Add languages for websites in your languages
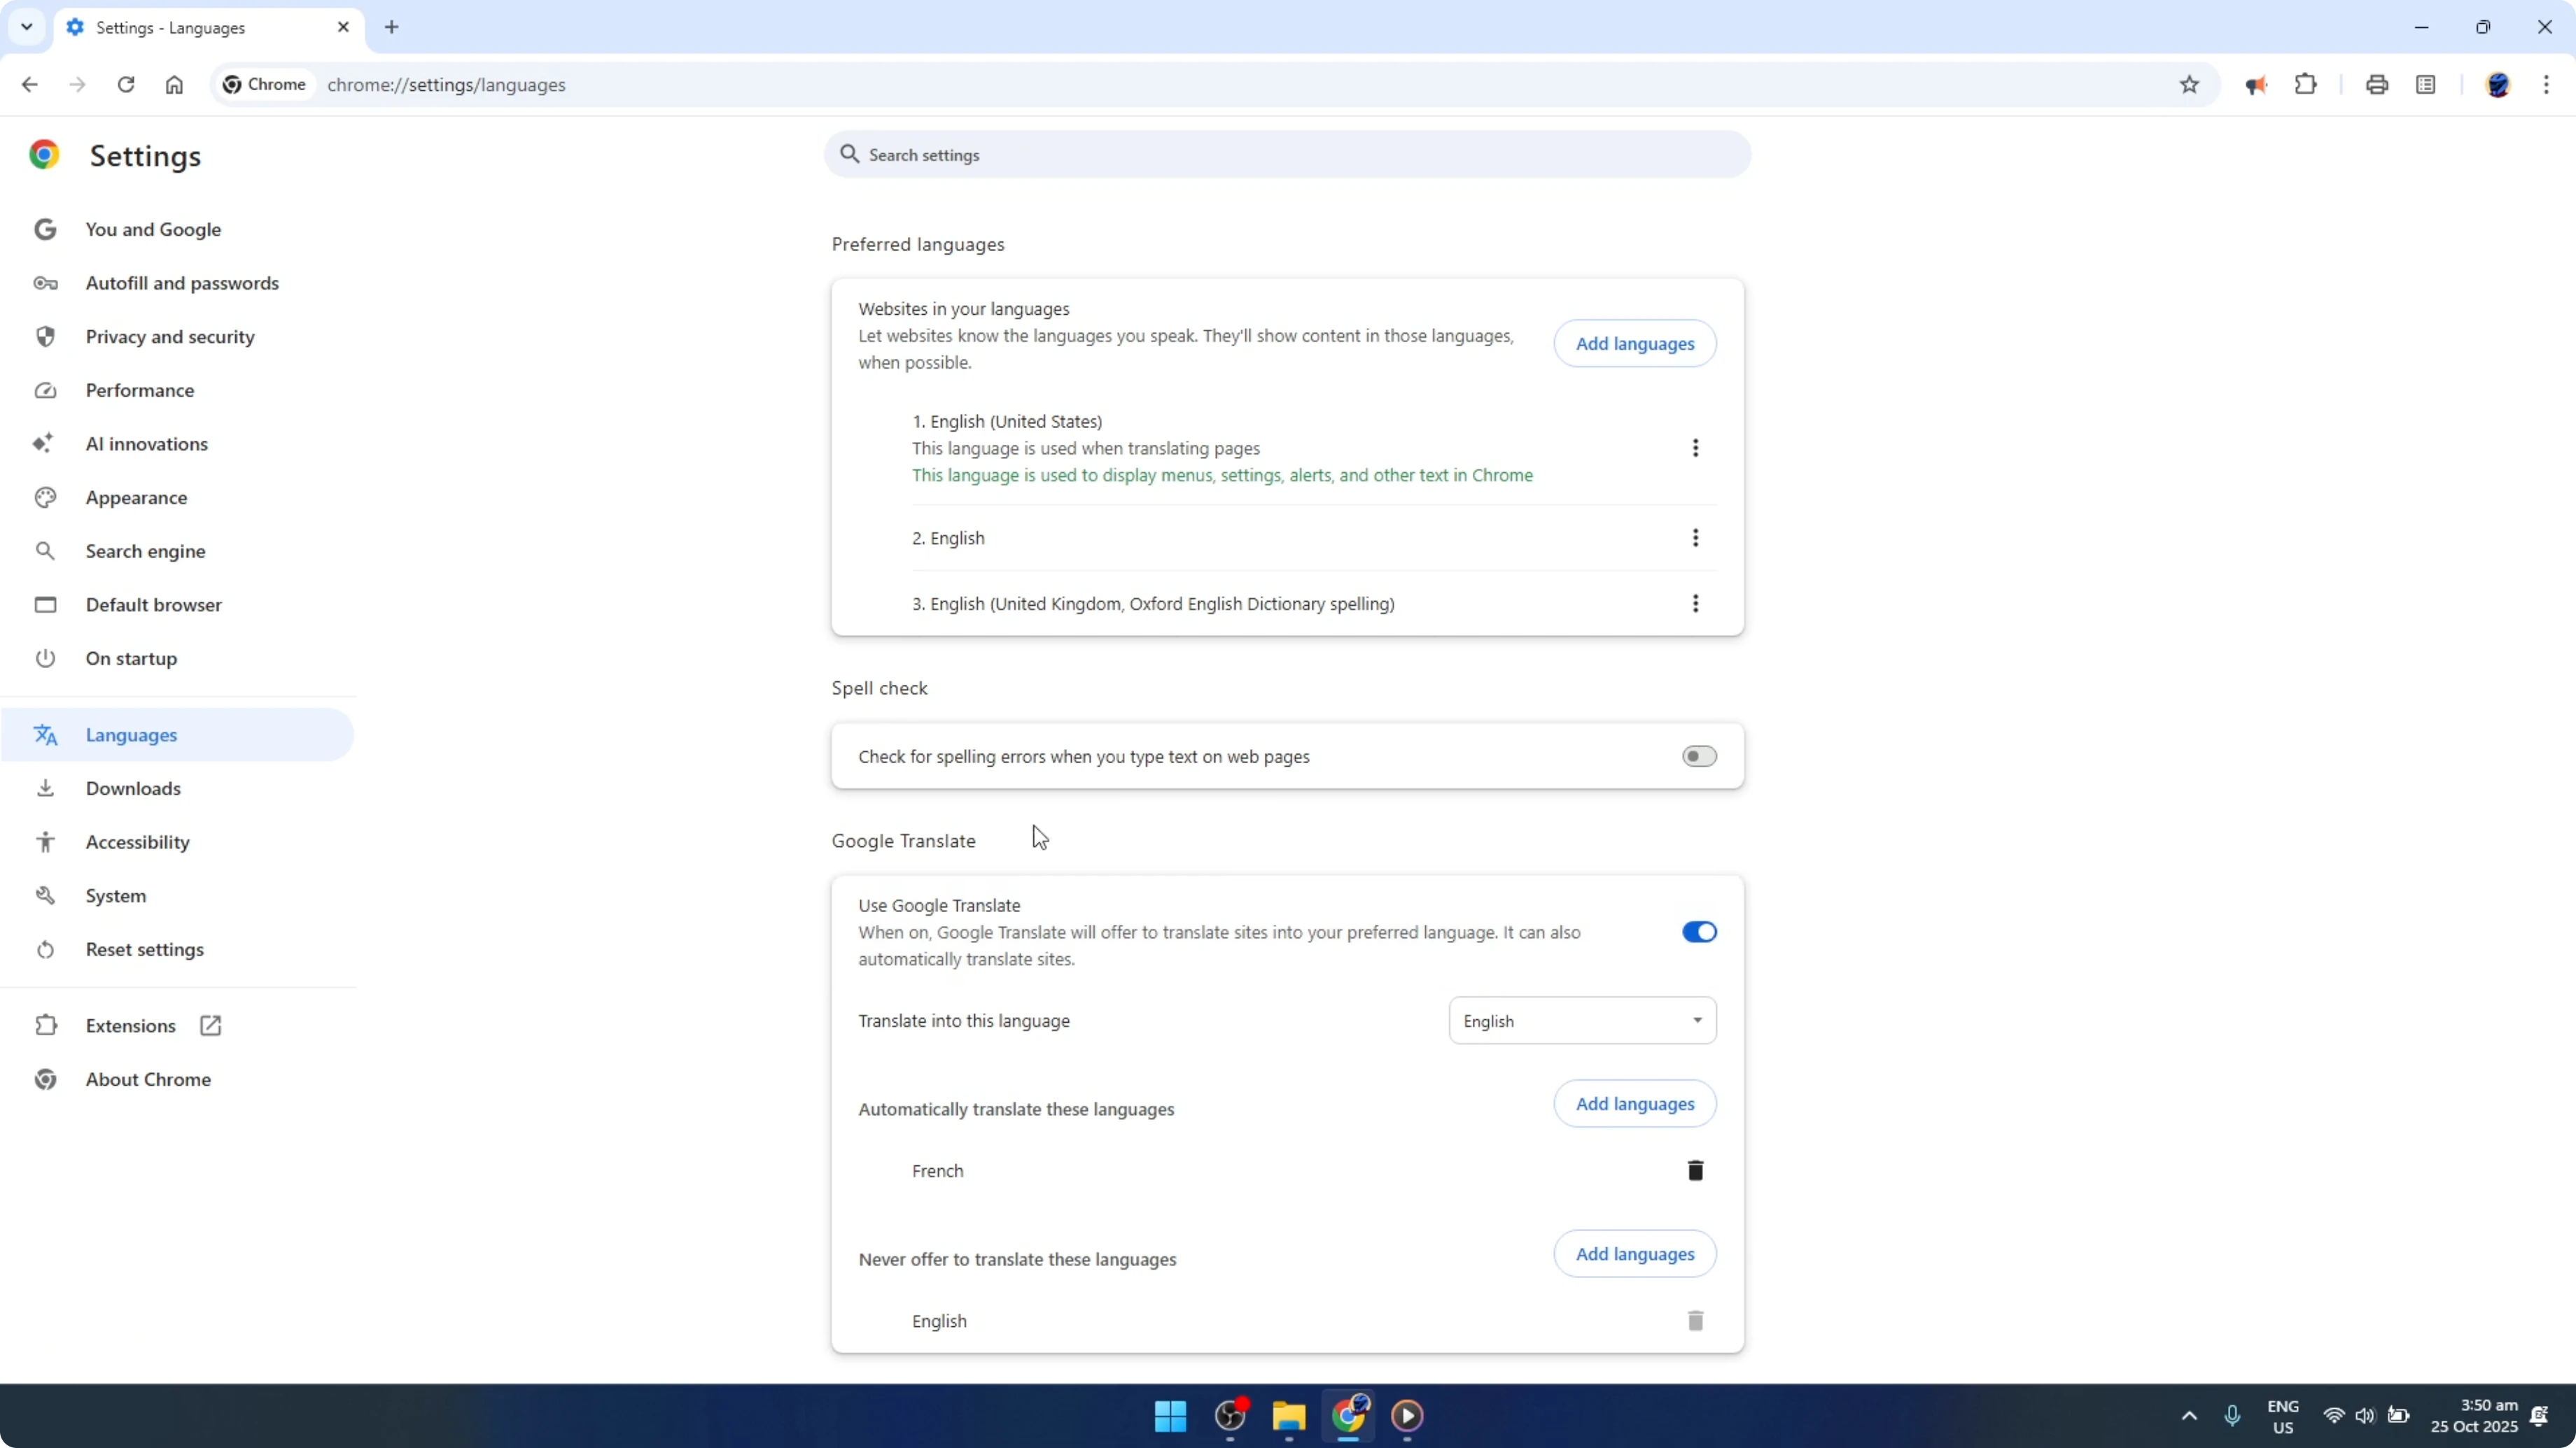Image resolution: width=2576 pixels, height=1448 pixels. tap(1635, 343)
